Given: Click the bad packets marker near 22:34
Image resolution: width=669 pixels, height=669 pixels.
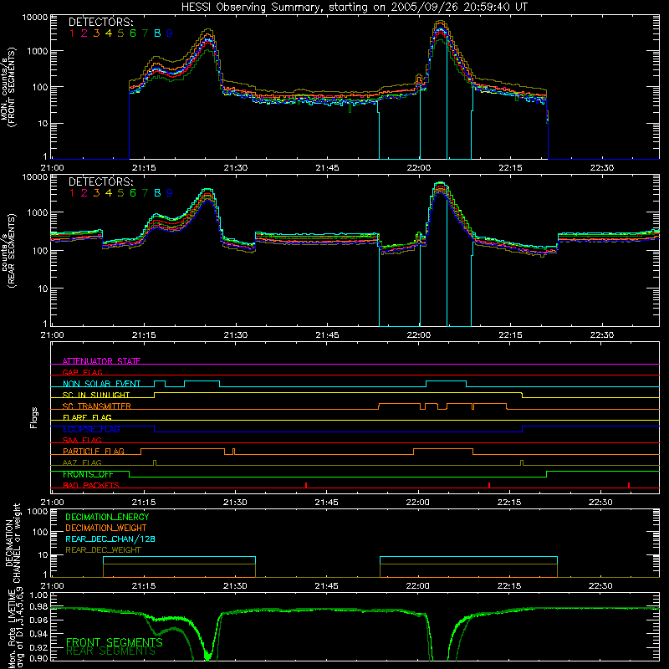Looking at the screenshot, I should (629, 485).
